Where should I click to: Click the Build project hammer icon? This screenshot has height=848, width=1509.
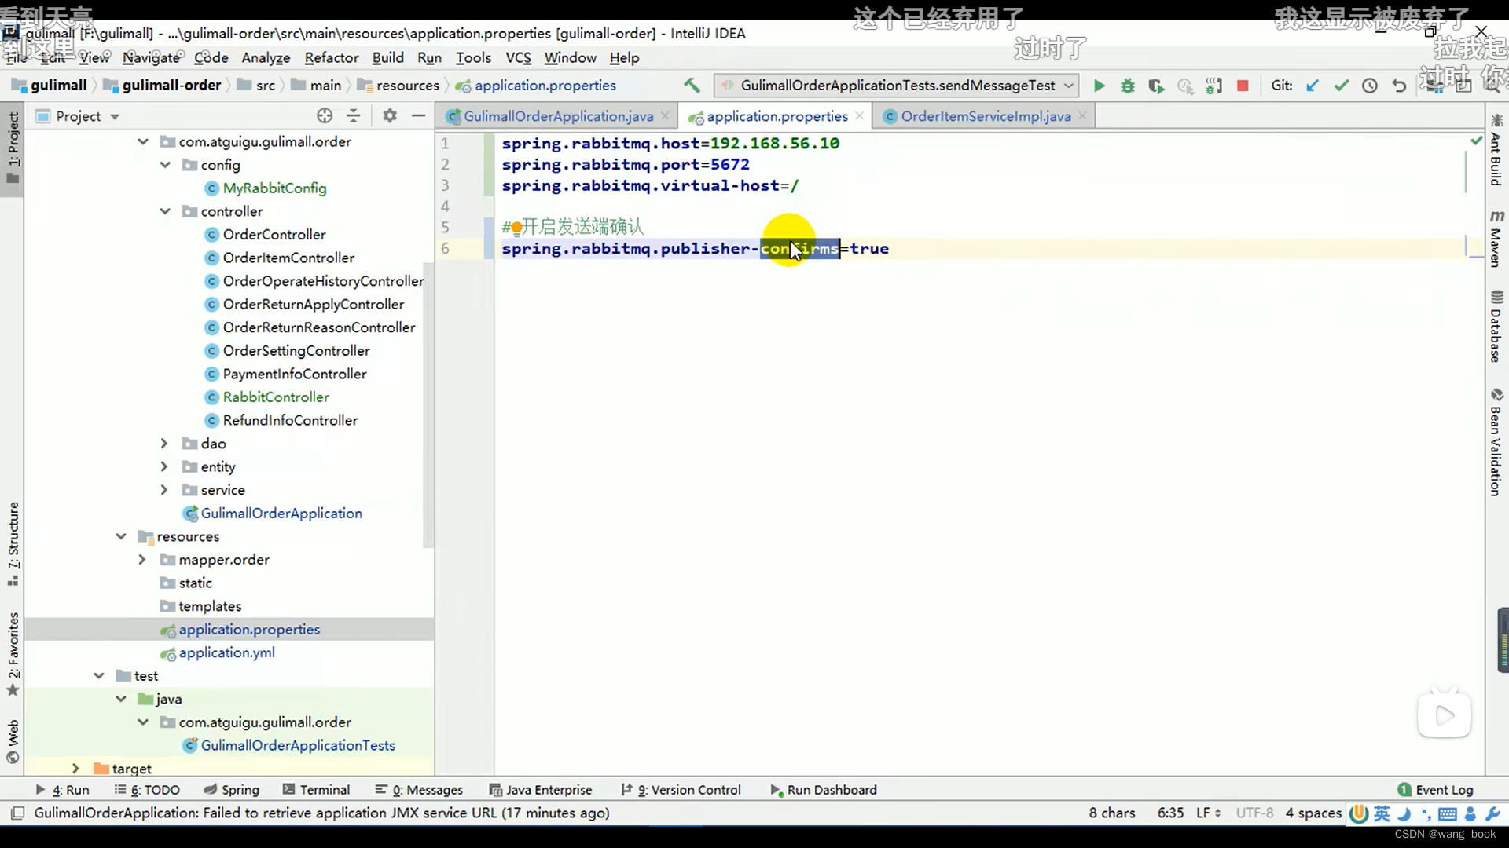[x=692, y=86]
